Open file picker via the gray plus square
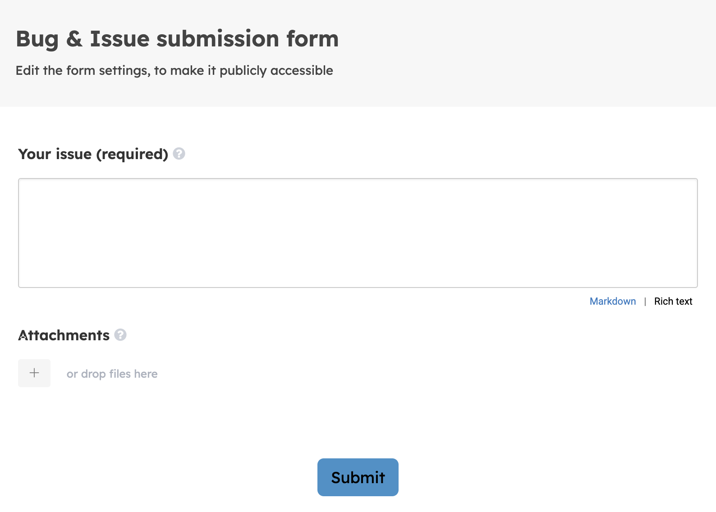The height and width of the screenshot is (512, 716). pos(34,373)
